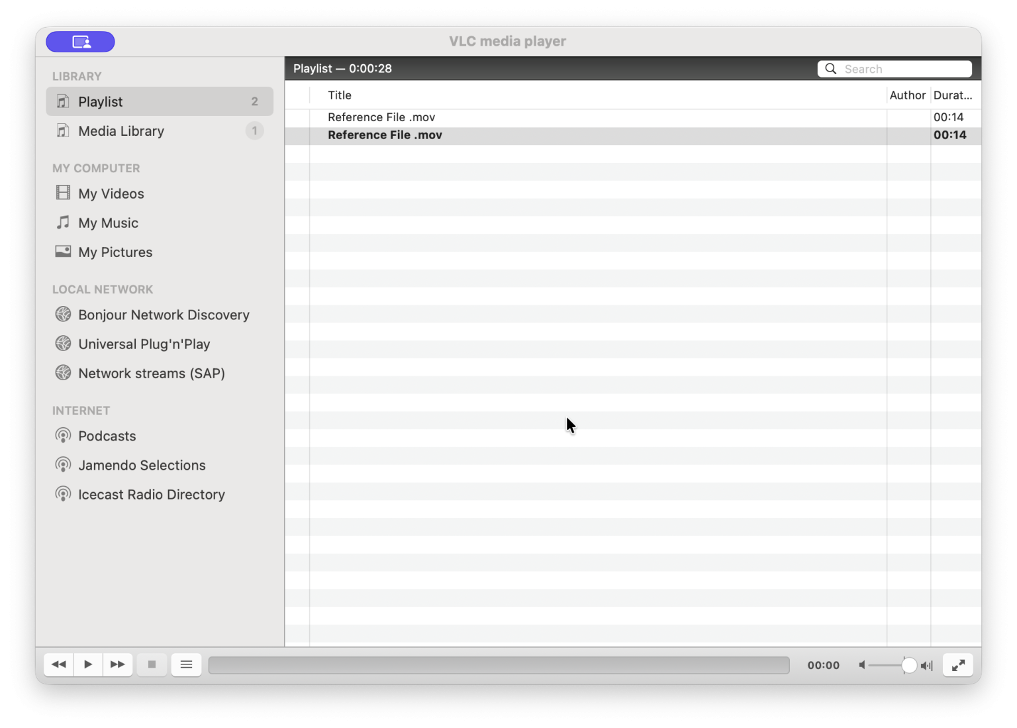Open Jamendo Selections
Viewport: 1017px width, 728px height.
[x=160, y=465]
